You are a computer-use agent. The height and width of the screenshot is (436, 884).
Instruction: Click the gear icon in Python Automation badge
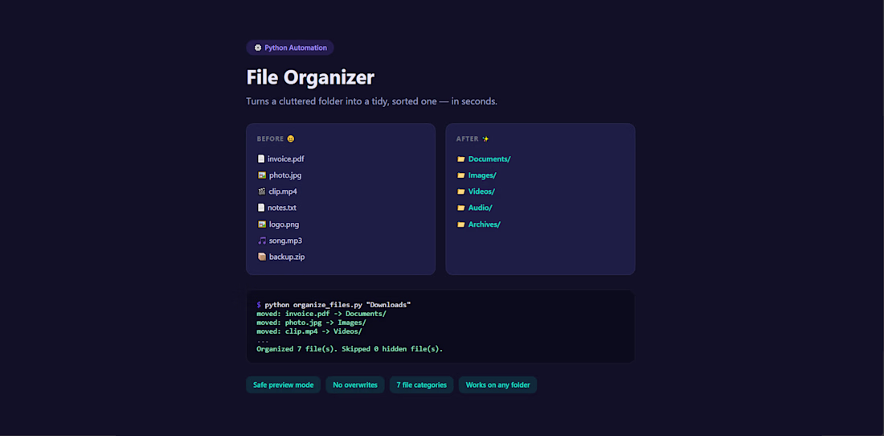(258, 48)
